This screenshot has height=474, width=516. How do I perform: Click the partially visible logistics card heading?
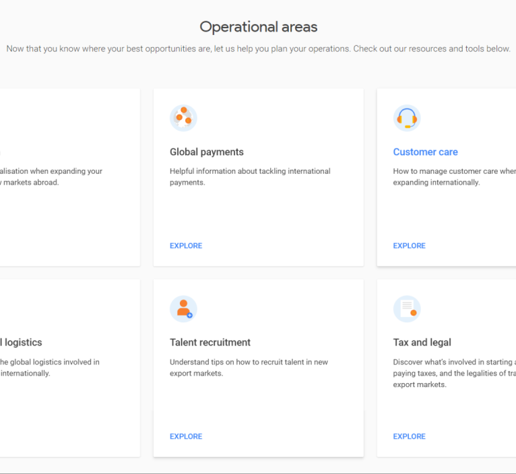point(21,343)
